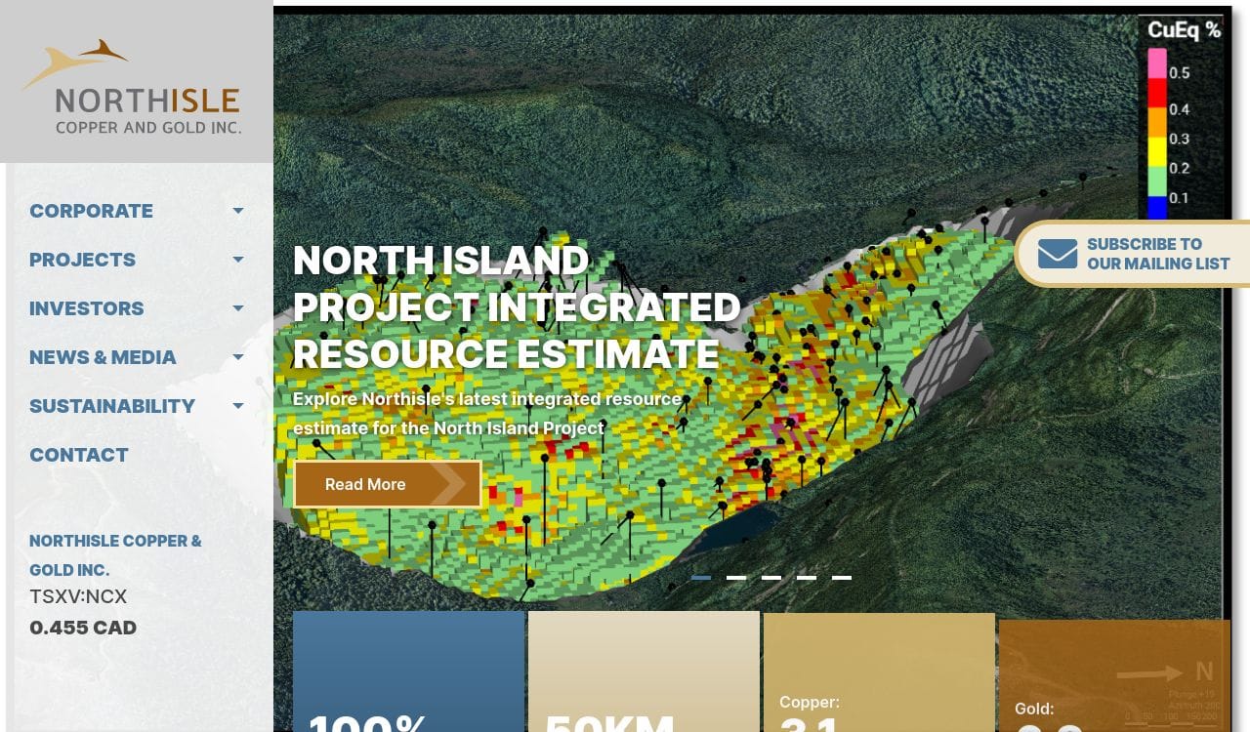Switch to the third carousel slide
The image size is (1250, 732).
771,578
